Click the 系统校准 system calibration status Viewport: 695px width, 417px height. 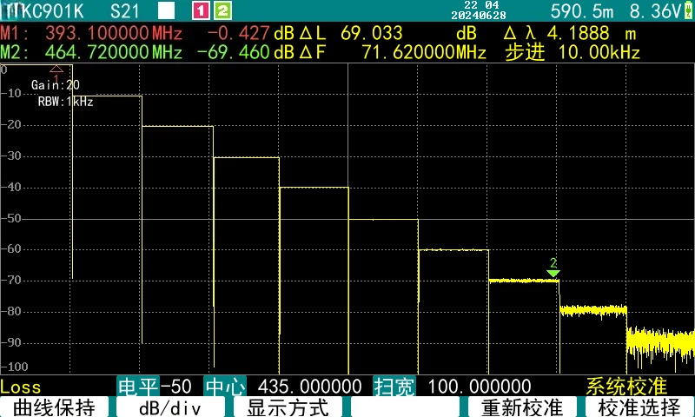click(626, 387)
